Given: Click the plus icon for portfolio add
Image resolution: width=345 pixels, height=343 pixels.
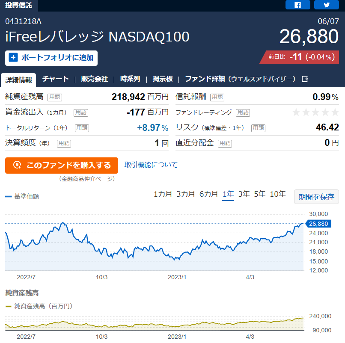Looking at the screenshot, I should [x=13, y=58].
